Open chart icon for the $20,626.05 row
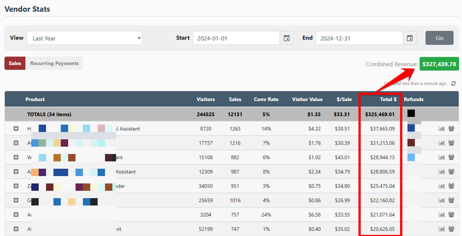The image size is (462, 236). [441, 229]
